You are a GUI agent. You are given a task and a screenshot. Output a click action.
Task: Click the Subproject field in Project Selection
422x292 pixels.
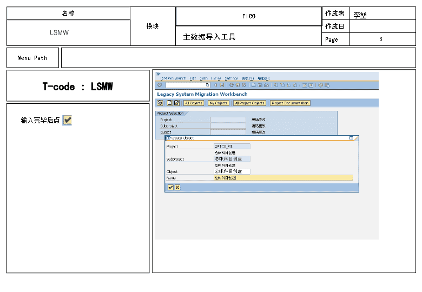(x=228, y=126)
